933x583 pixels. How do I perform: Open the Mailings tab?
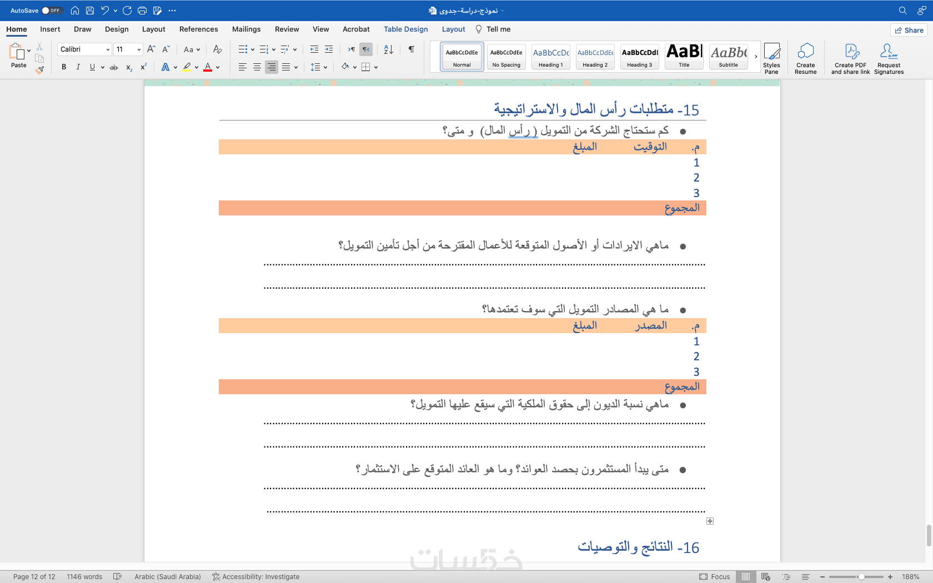click(247, 29)
